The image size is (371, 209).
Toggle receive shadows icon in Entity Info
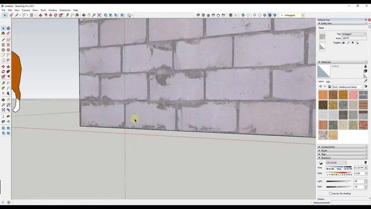[x=353, y=43]
